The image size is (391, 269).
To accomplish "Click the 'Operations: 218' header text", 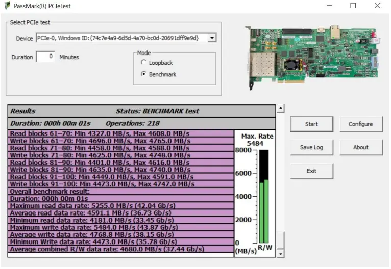I will (133, 123).
